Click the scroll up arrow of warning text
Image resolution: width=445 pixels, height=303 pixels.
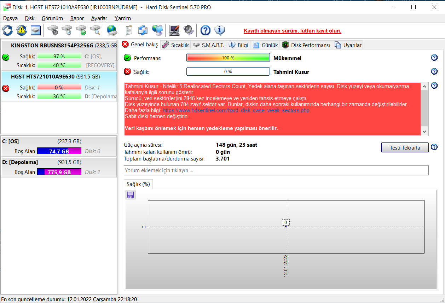point(424,86)
